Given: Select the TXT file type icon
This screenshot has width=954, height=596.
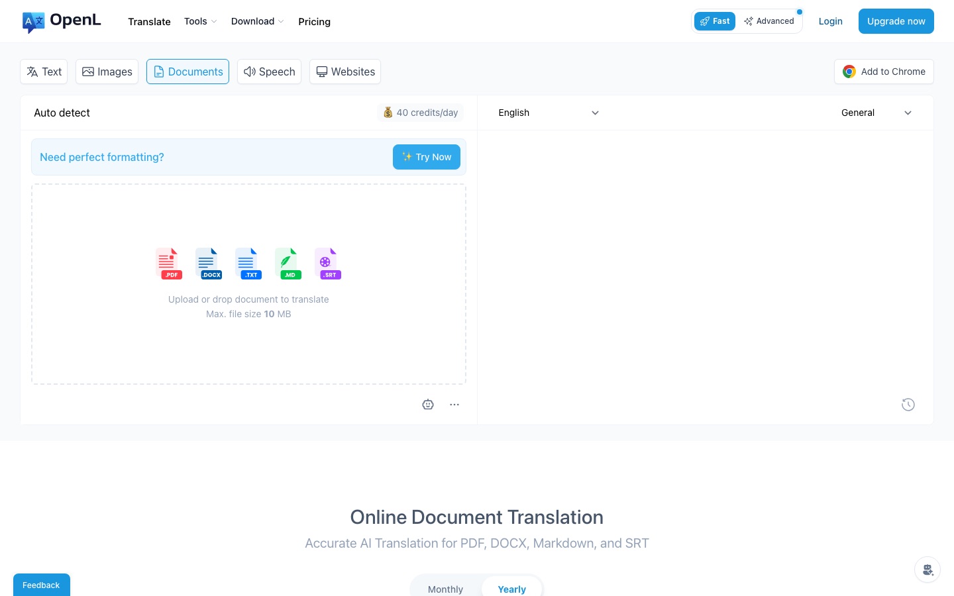Looking at the screenshot, I should (x=248, y=264).
